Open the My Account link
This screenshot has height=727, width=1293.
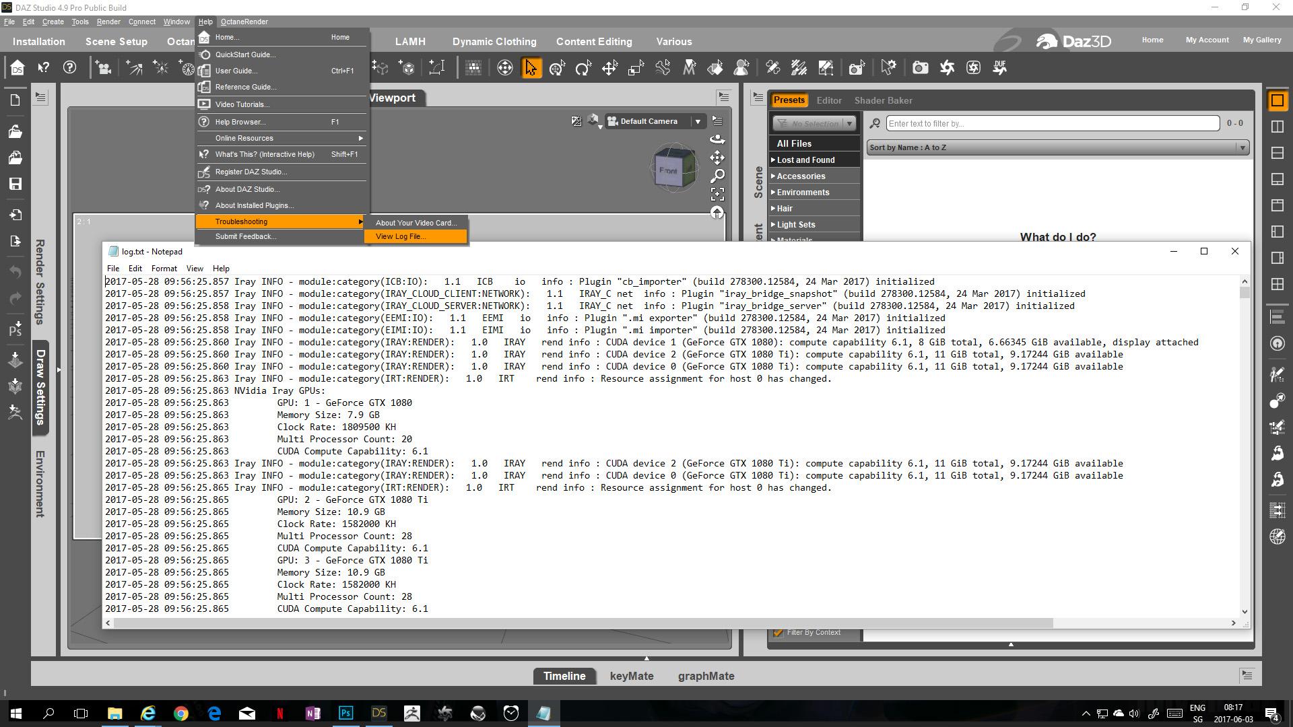pyautogui.click(x=1207, y=40)
